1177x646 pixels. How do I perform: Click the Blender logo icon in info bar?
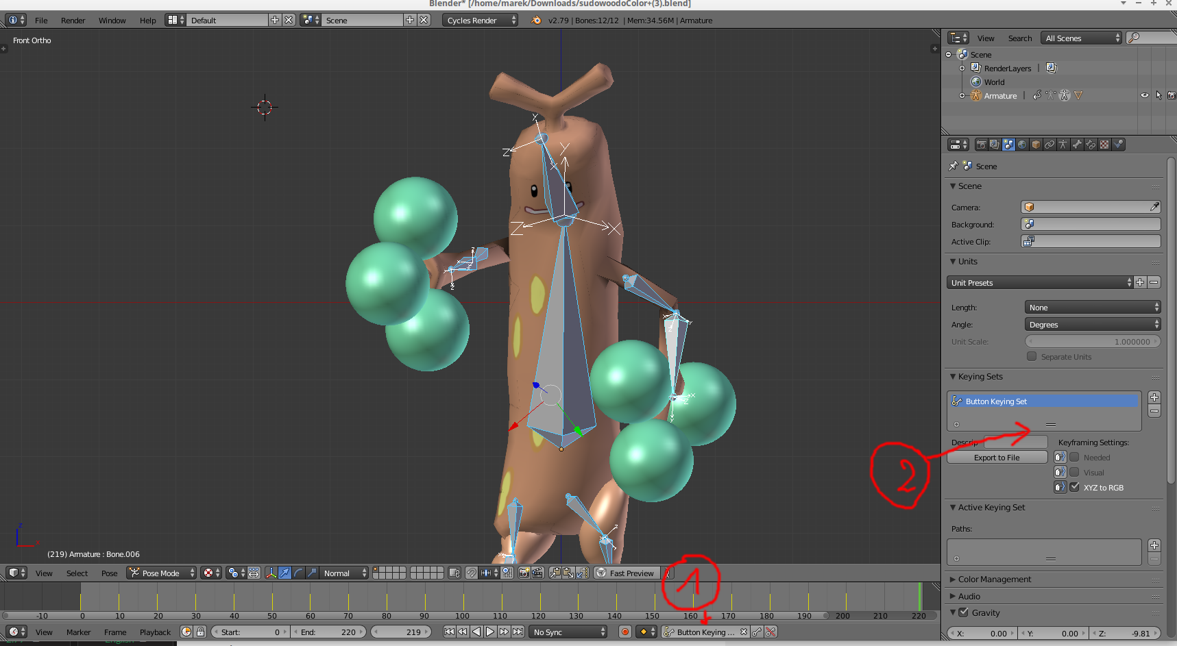536,21
